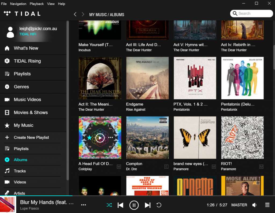Toggle shuffle playback mode
Viewport: 275px width, 213px height.
pyautogui.click(x=109, y=205)
